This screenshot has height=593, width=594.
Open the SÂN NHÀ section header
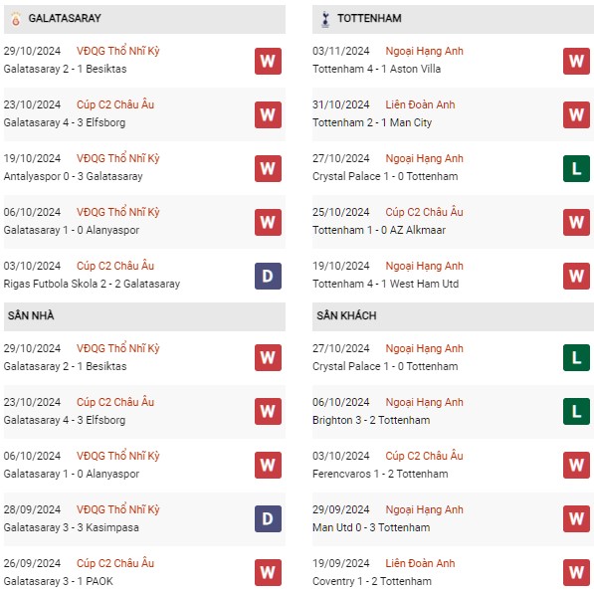coord(144,316)
